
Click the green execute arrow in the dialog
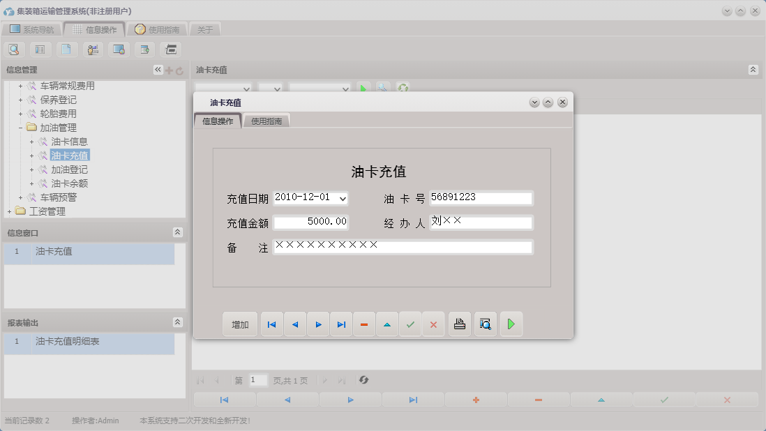[x=511, y=324]
